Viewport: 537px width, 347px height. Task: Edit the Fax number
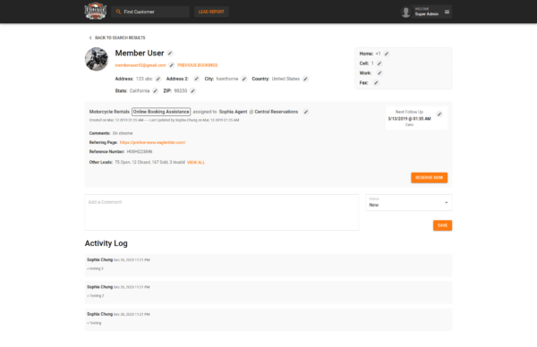(376, 83)
